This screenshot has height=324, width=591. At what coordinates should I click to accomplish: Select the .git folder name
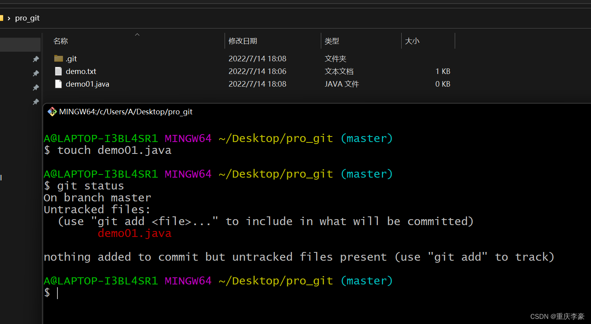(71, 59)
